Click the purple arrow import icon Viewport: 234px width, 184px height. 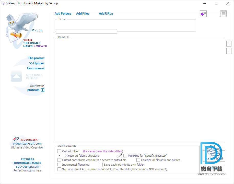tap(203, 14)
